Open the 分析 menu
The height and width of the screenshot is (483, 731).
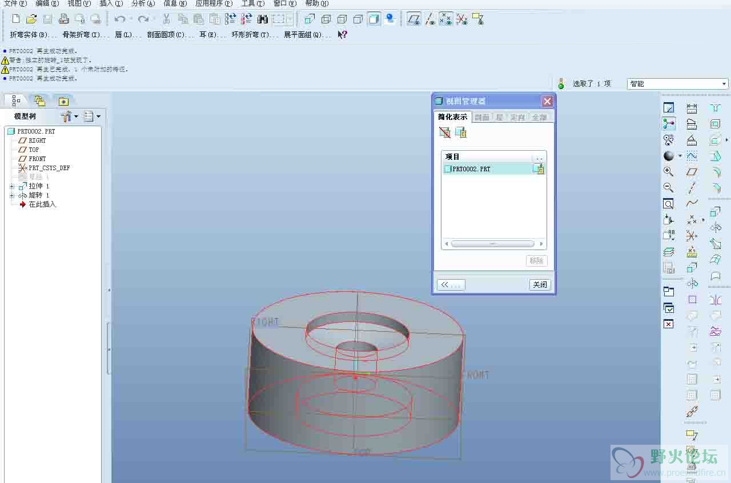(x=143, y=3)
